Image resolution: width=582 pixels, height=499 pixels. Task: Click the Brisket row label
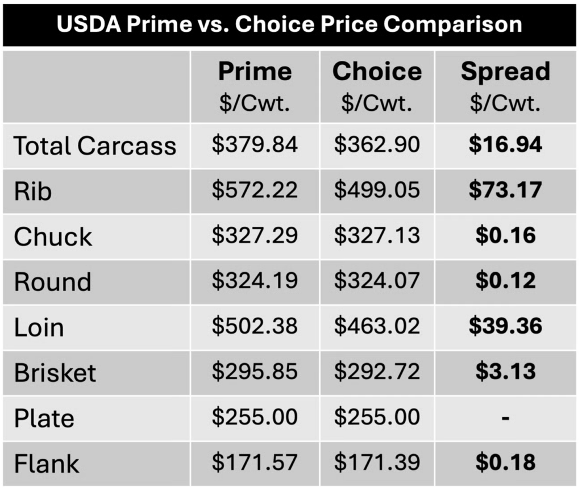coord(55,373)
